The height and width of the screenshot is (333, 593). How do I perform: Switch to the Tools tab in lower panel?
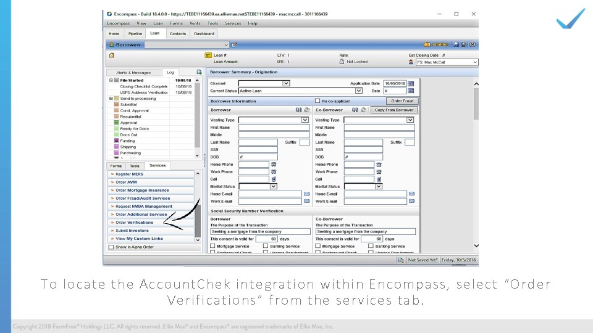(x=135, y=166)
